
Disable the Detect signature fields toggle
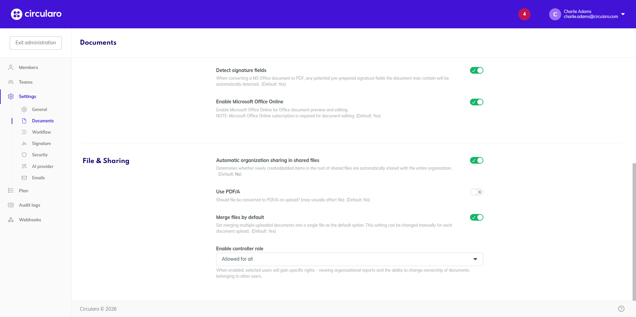point(476,70)
